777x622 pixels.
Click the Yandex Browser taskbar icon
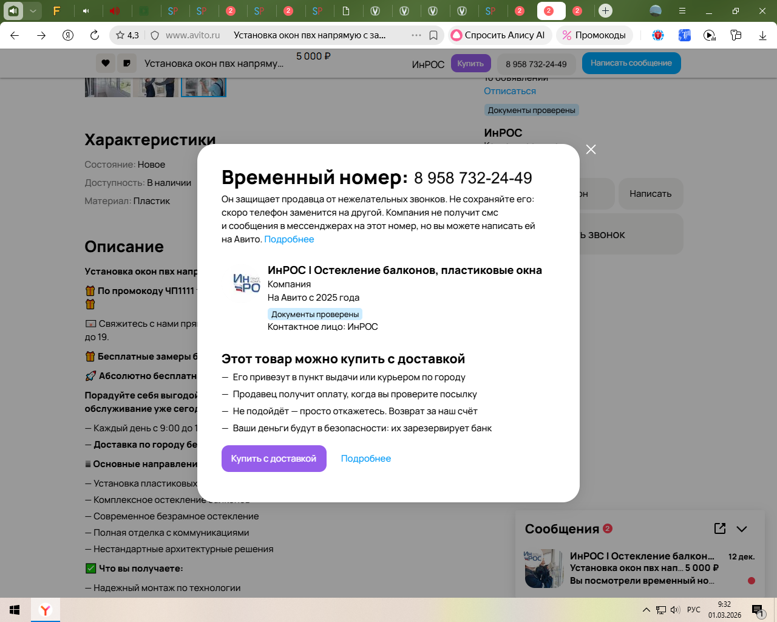click(45, 610)
